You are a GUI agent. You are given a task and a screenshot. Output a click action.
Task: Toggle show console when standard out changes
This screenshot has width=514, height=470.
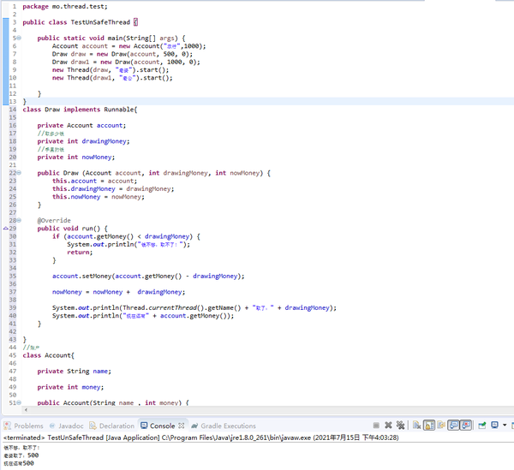[454, 425]
